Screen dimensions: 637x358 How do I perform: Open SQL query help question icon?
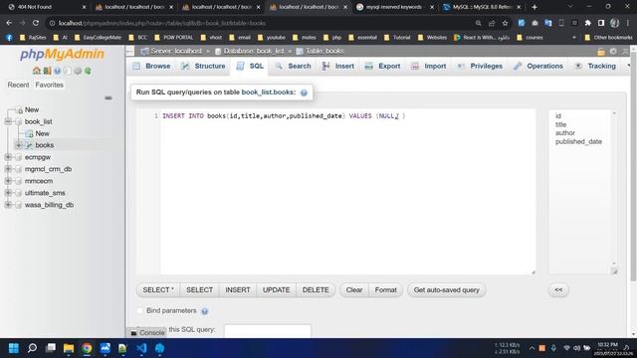(304, 92)
